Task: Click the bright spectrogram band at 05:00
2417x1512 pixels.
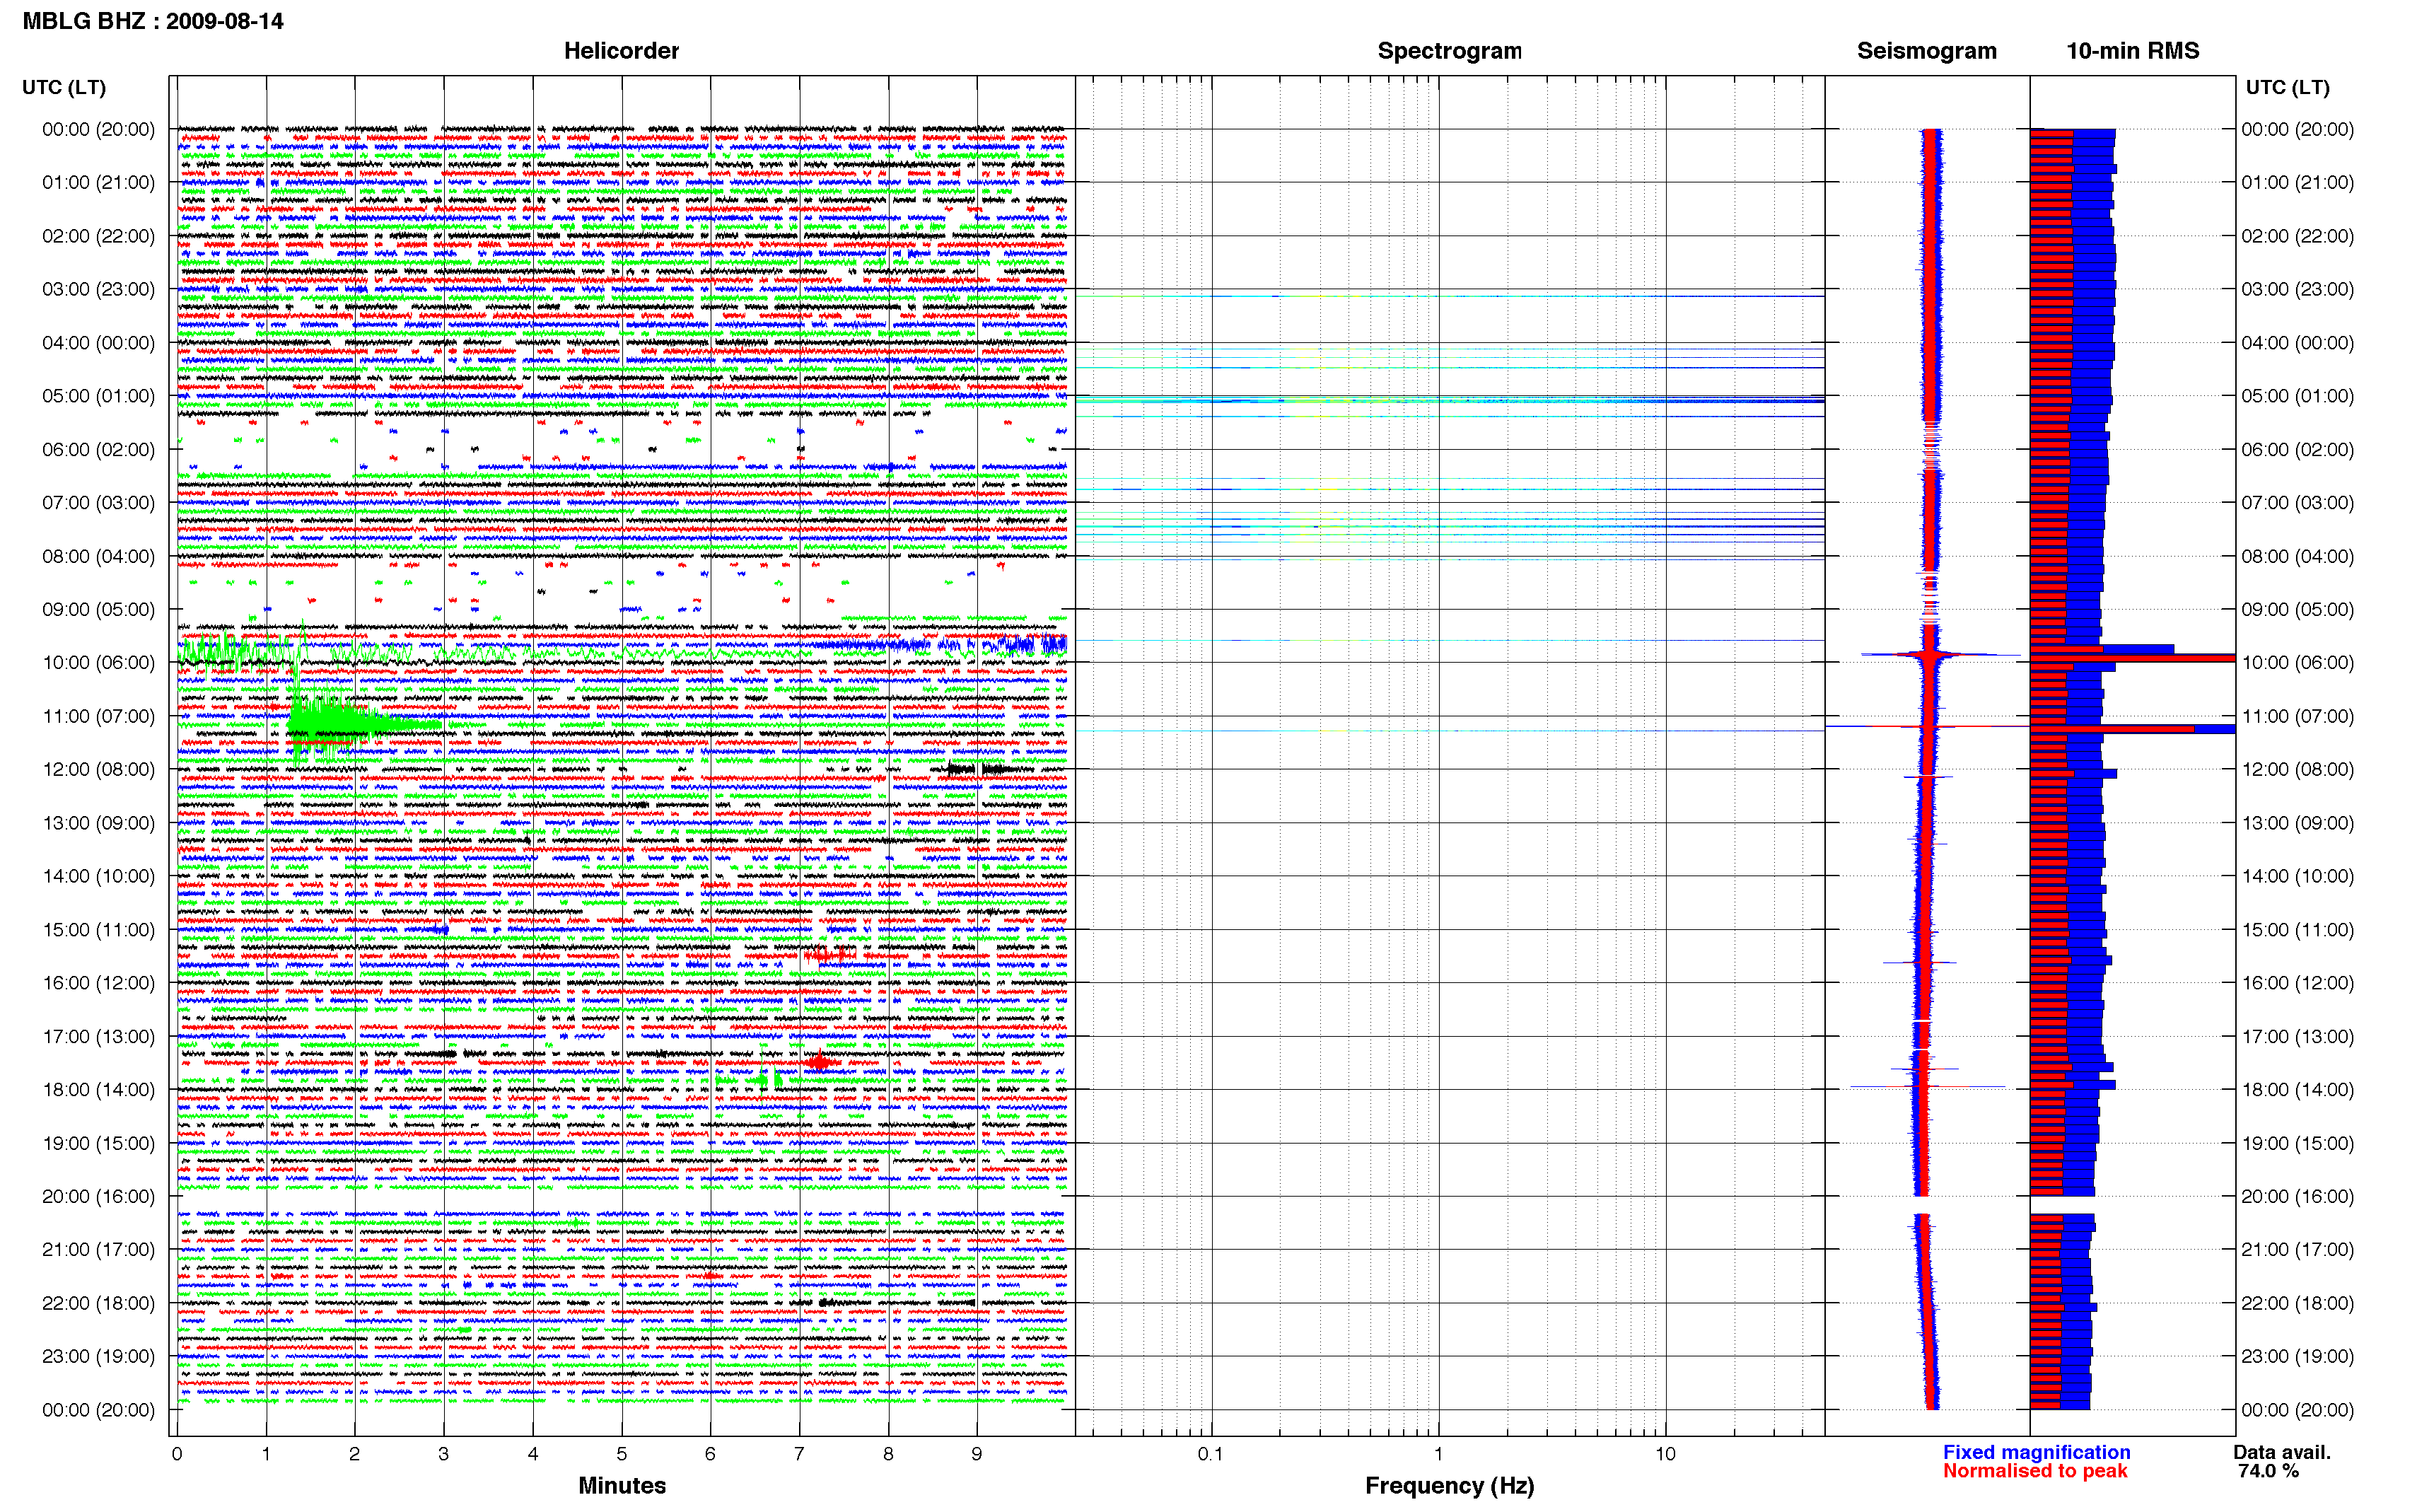Action: [x=1450, y=401]
